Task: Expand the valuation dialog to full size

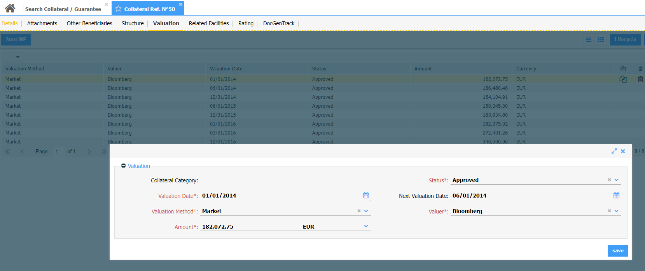Action: (614, 151)
